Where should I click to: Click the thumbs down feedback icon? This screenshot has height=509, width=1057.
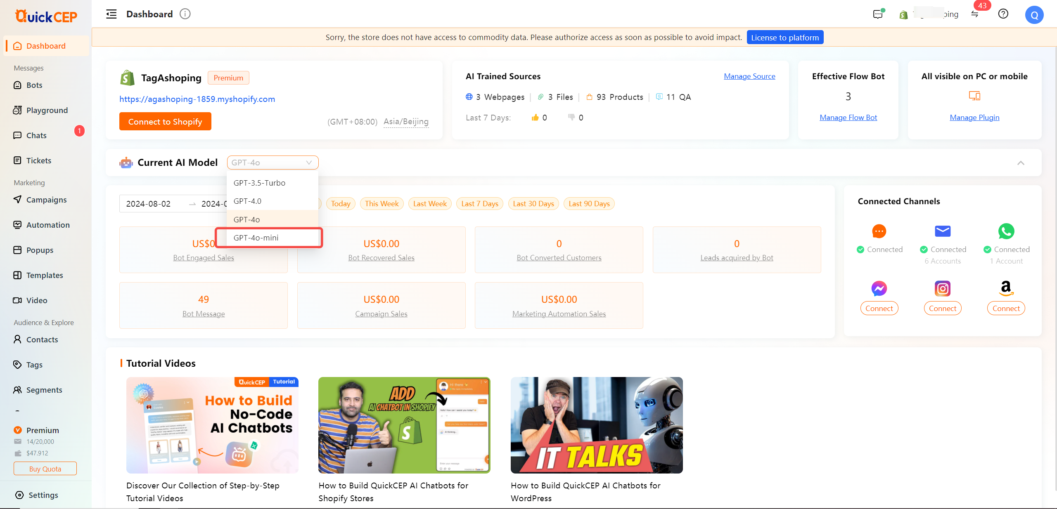[x=571, y=118]
